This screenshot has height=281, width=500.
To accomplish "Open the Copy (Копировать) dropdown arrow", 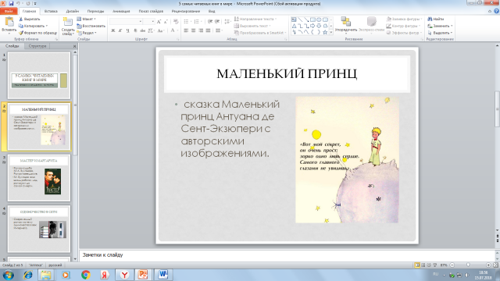I will click(x=47, y=26).
